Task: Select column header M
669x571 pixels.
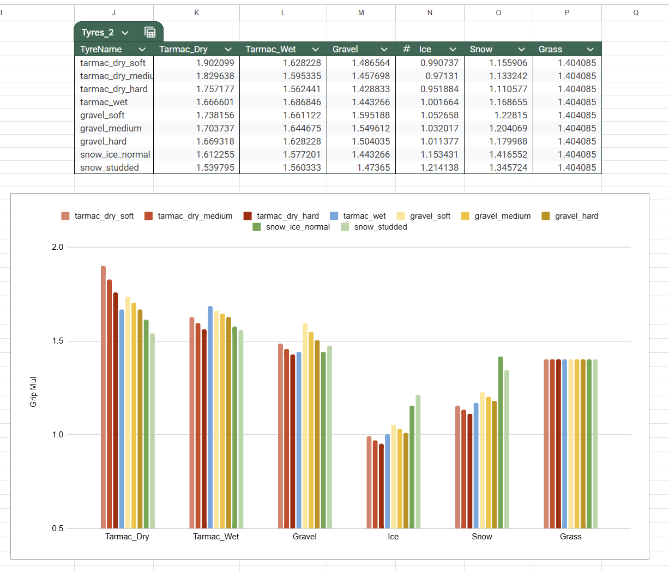Action: [x=361, y=13]
